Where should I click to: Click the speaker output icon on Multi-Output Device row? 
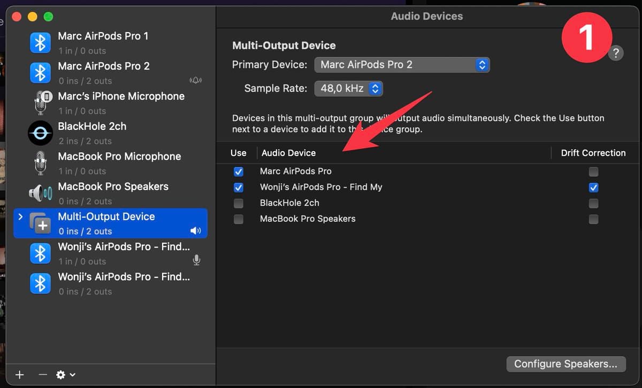point(196,231)
